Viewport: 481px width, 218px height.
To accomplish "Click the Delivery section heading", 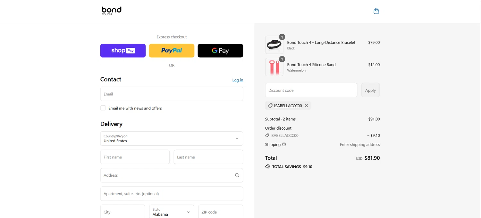I will pyautogui.click(x=111, y=124).
